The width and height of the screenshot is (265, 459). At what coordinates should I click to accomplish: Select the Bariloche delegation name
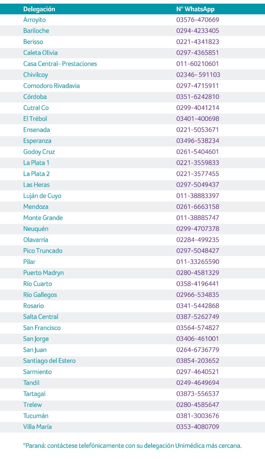point(36,31)
